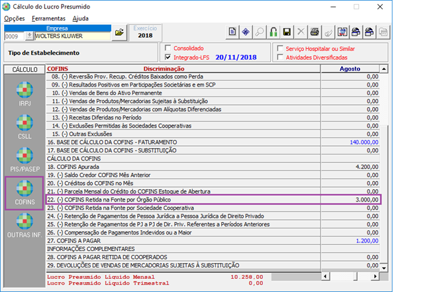Click the horizontal scrollbar left arrow

click(325, 276)
